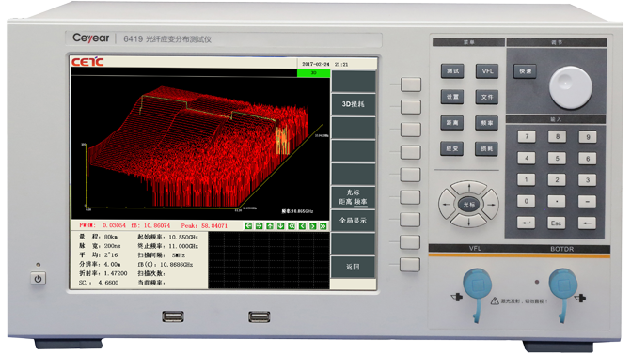
Task: Toggle the 快速 fast-adjust button
Action: [525, 71]
